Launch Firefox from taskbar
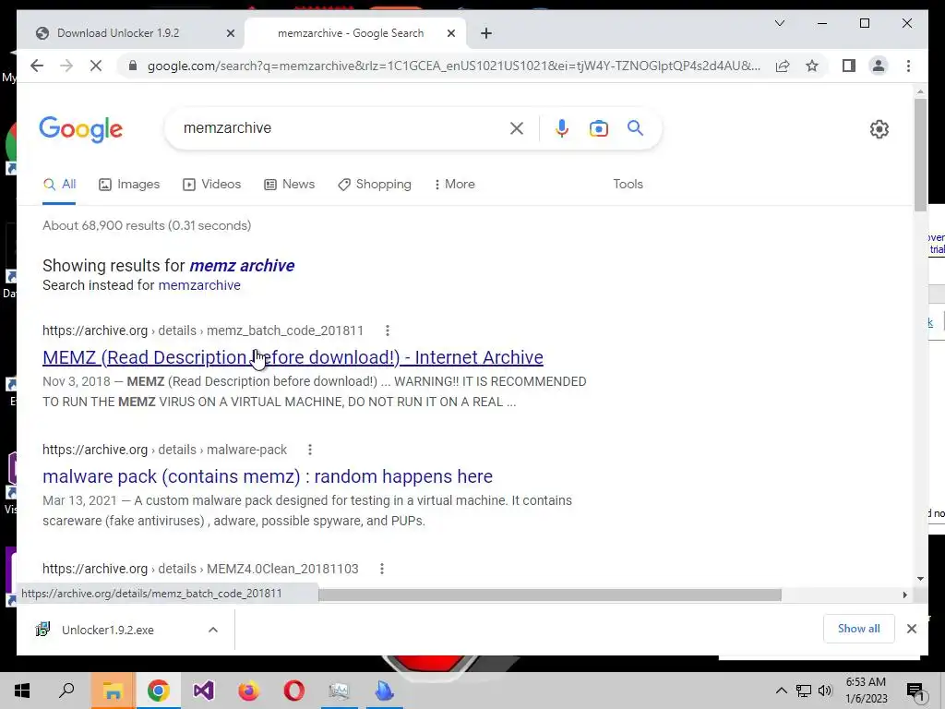 tap(248, 691)
